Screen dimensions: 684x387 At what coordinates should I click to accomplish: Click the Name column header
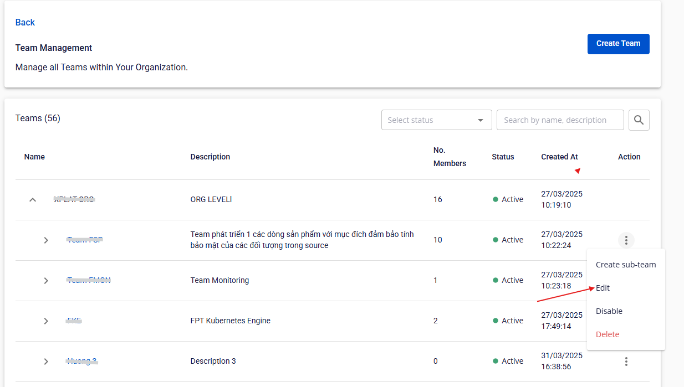34,157
